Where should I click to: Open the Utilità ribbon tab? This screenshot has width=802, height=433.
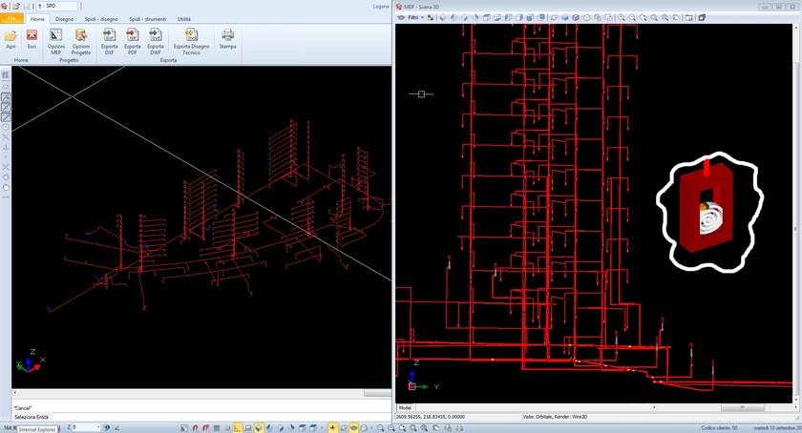184,18
